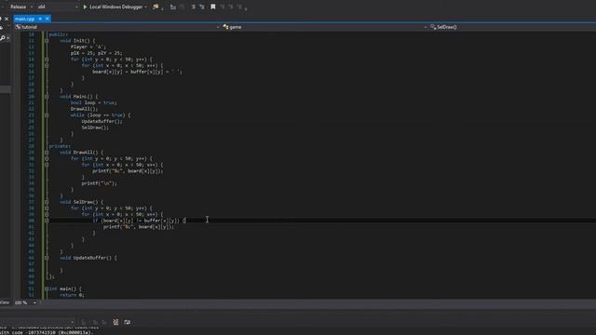596x335 pixels.
Task: Start the Local Windows Debugger
Action: pos(113,7)
